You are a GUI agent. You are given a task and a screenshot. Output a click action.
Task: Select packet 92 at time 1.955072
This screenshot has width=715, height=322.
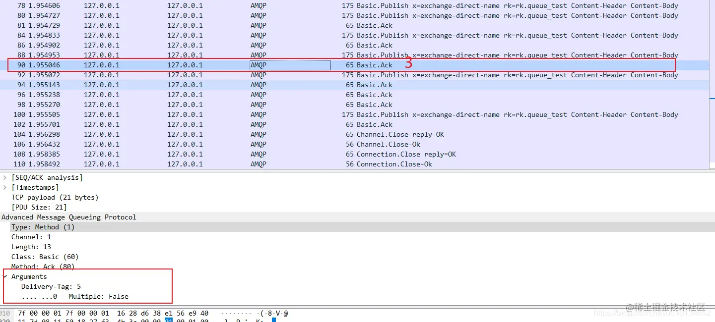[x=354, y=75]
